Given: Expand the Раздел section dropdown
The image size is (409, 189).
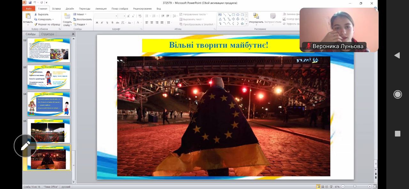Looking at the screenshot, I should [81, 24].
